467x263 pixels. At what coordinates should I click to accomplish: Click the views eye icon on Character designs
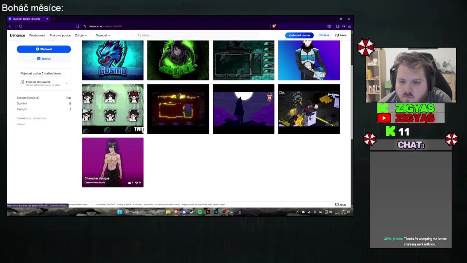(x=136, y=183)
